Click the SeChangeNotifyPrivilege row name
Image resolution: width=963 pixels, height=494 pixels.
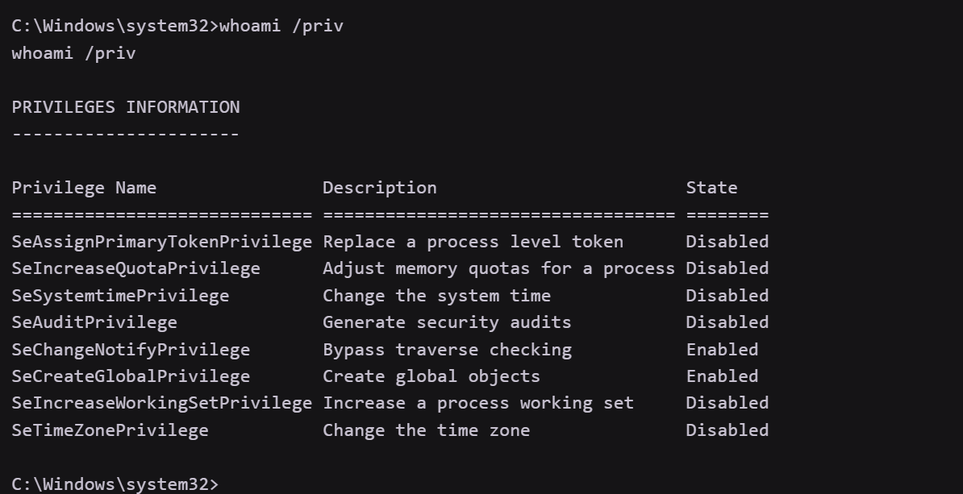[x=131, y=350]
